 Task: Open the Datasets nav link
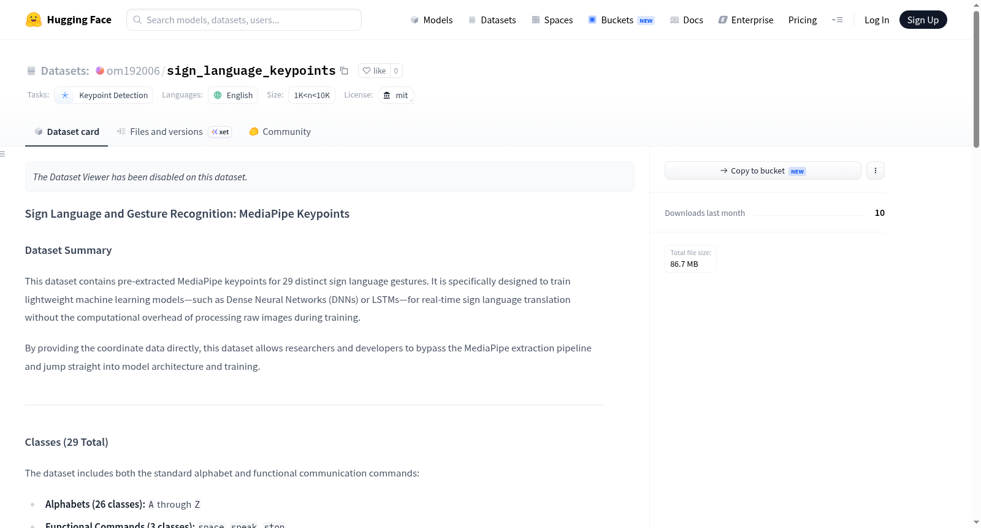tap(492, 20)
